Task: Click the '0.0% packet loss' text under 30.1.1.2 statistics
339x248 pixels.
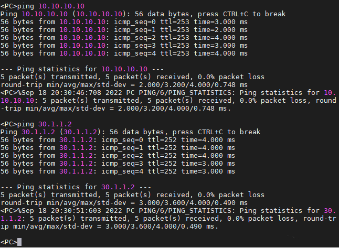Action: 231,195
